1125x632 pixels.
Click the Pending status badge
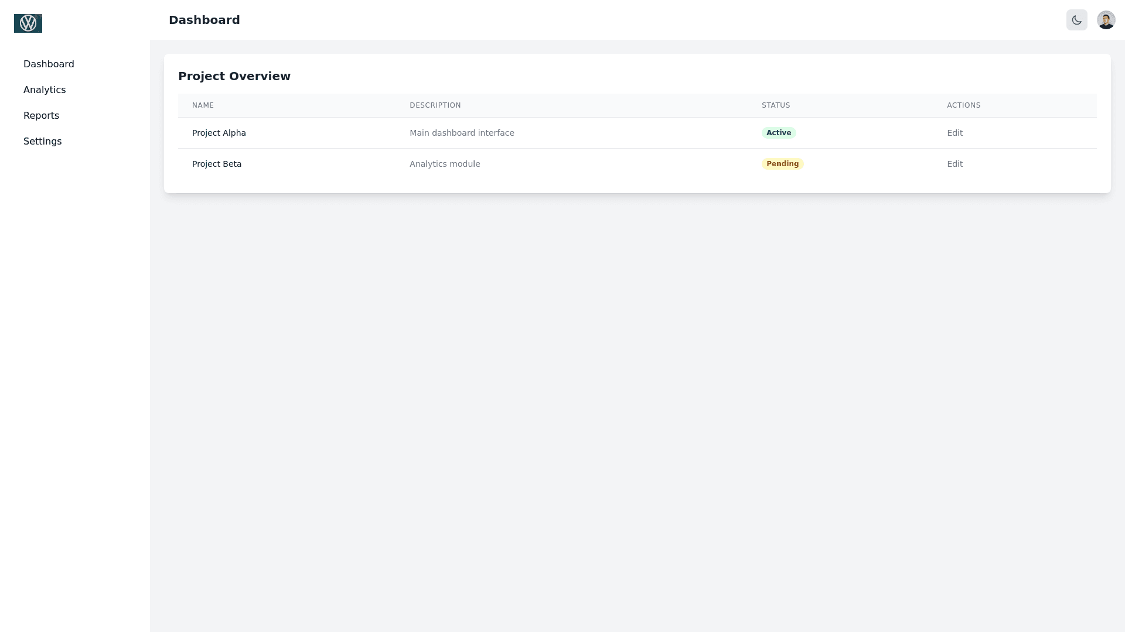point(782,164)
